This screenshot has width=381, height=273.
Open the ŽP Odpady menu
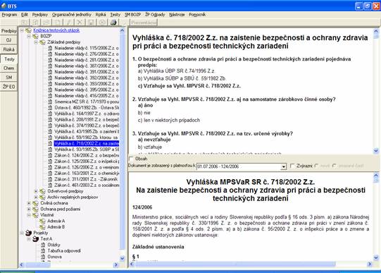pos(155,15)
